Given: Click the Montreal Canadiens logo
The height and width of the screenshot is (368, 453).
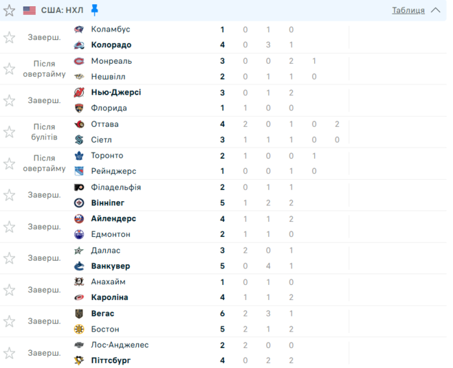Looking at the screenshot, I should [79, 61].
